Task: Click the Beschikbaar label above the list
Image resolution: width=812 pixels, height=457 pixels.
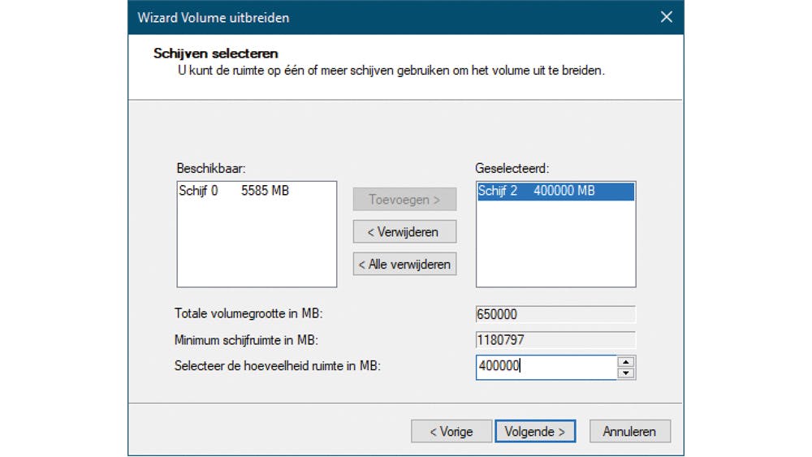Action: pos(210,168)
